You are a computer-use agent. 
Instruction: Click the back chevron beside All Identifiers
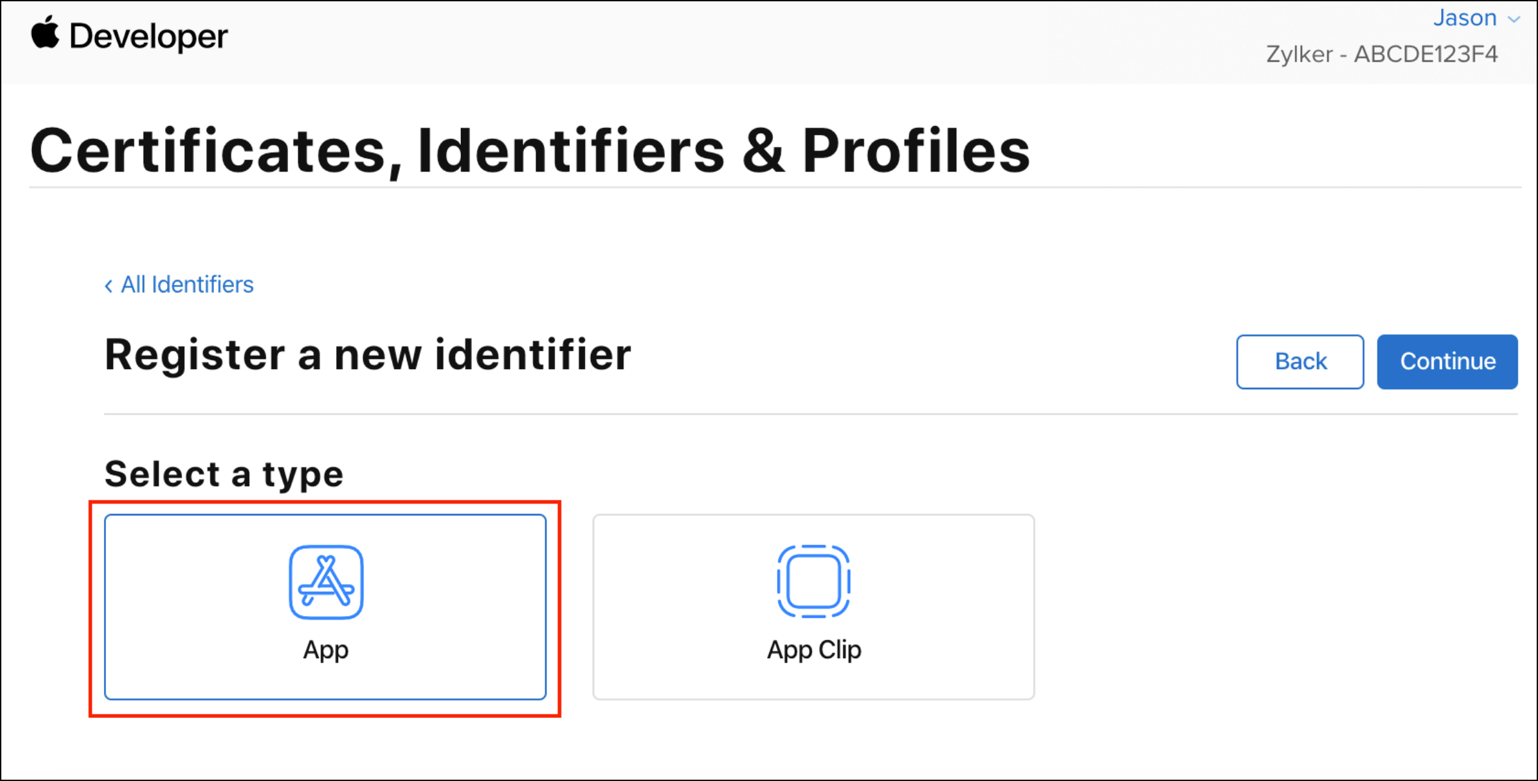[x=109, y=286]
